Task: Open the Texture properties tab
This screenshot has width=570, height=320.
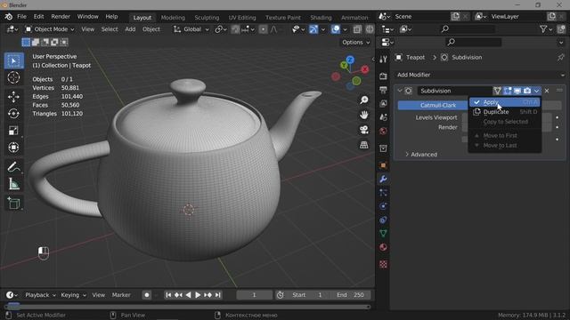Action: (383, 264)
